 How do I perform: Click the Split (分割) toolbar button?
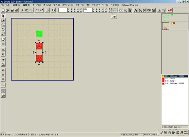(x=111, y=10)
